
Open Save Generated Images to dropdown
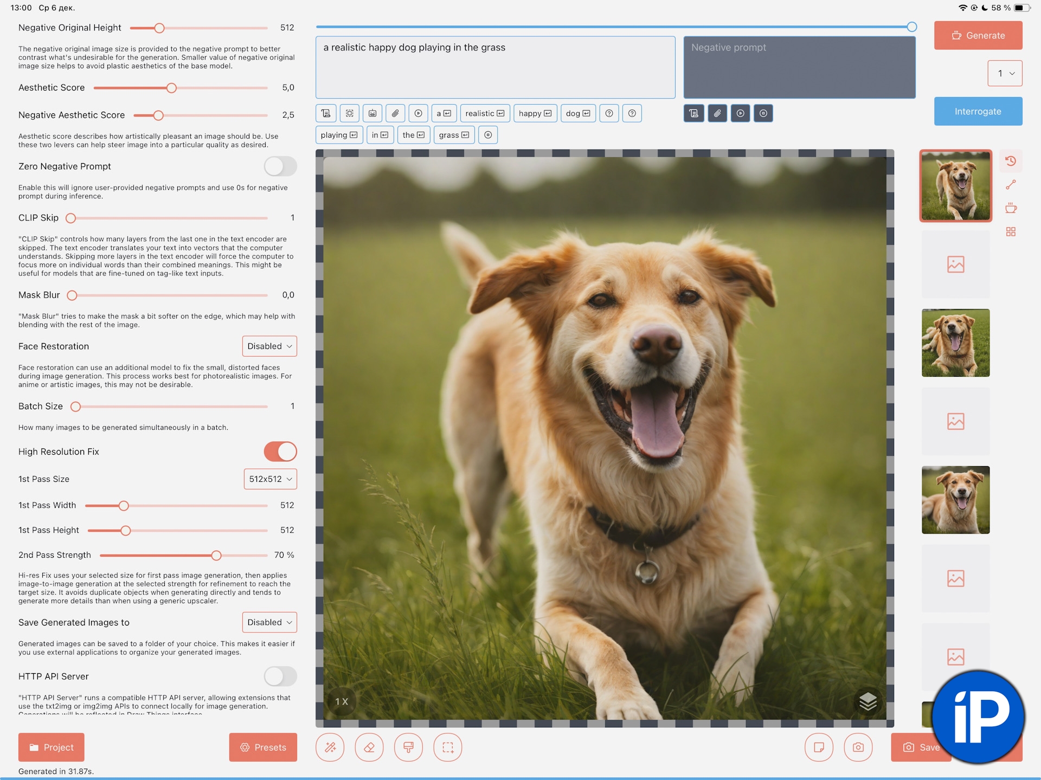point(269,622)
